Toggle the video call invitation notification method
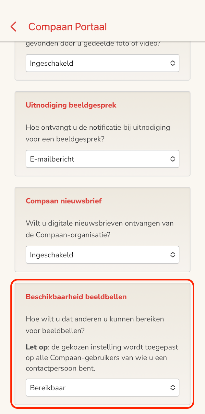Viewport: 205px width, 414px height. [102, 159]
